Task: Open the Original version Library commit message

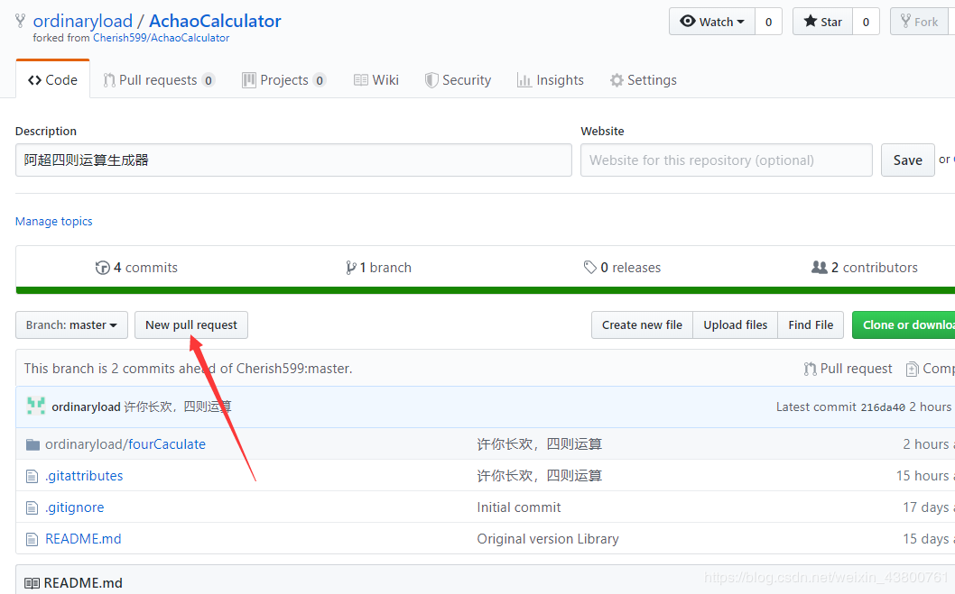Action: point(548,539)
